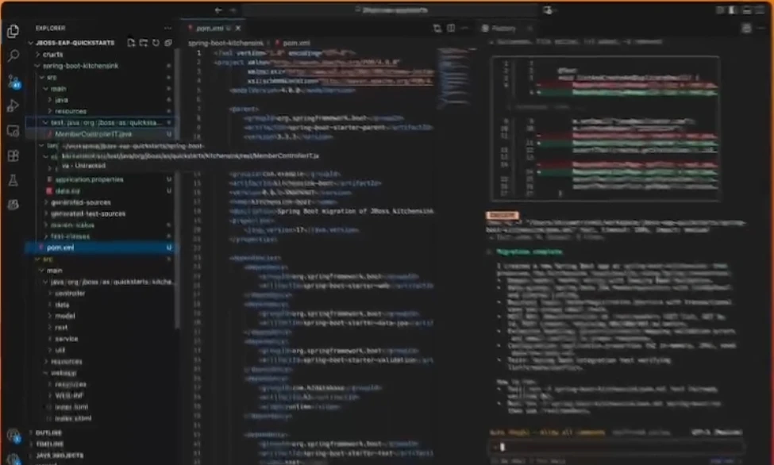Refresh the explorer file tree
The image size is (774, 465).
click(156, 43)
